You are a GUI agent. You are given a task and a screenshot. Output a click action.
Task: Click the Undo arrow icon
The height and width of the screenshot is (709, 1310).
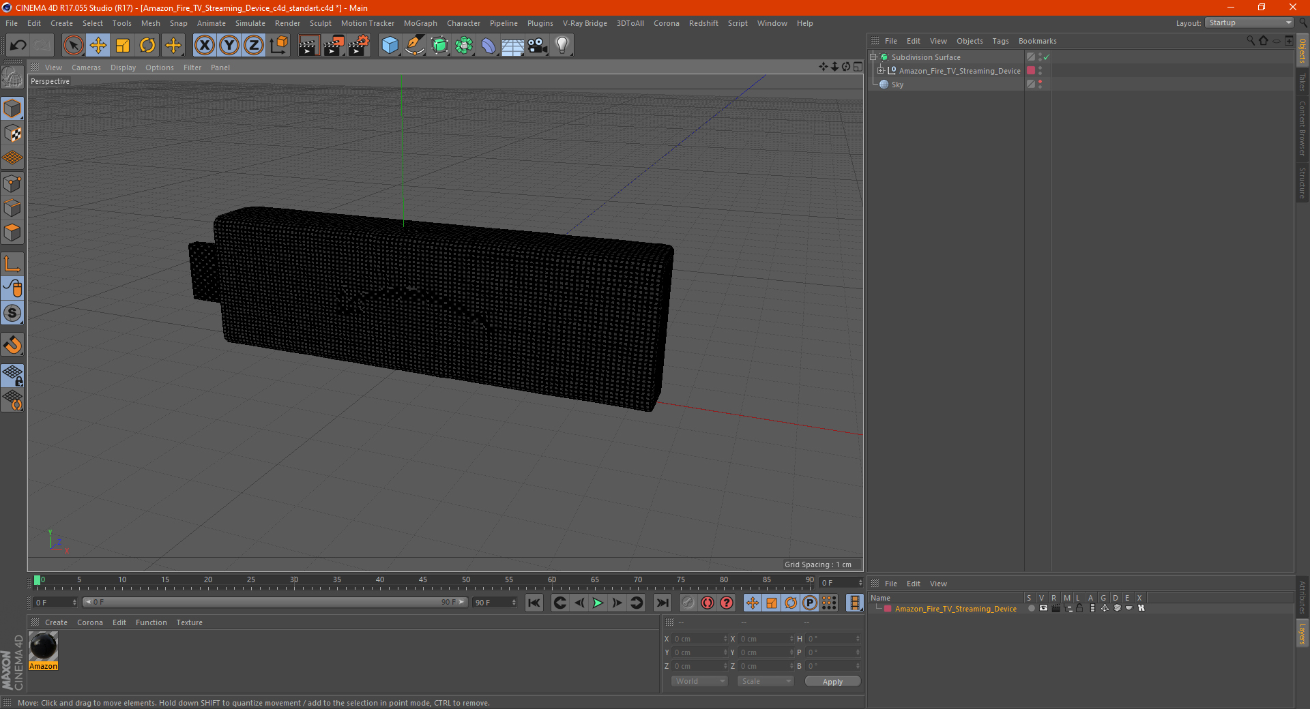pos(18,46)
